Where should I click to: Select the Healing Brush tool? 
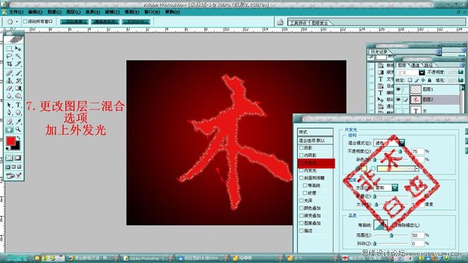point(9,73)
